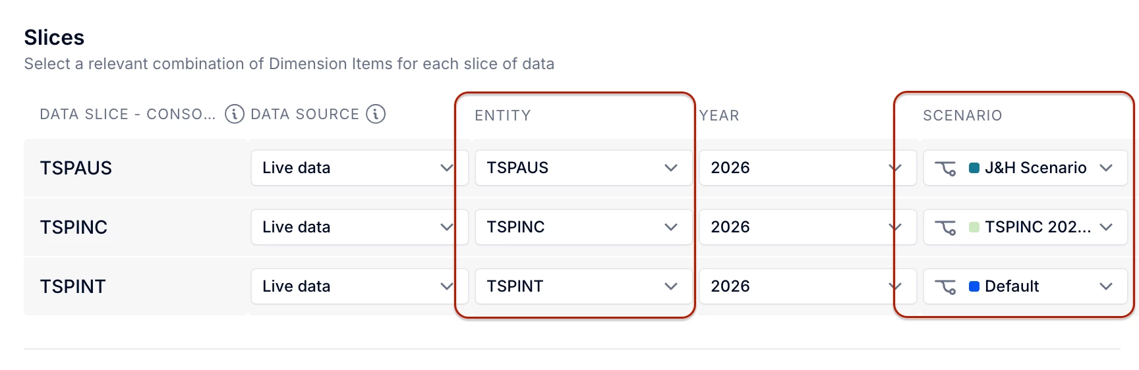Click branch icon in Default scenario field
1139x370 pixels.
coord(945,287)
